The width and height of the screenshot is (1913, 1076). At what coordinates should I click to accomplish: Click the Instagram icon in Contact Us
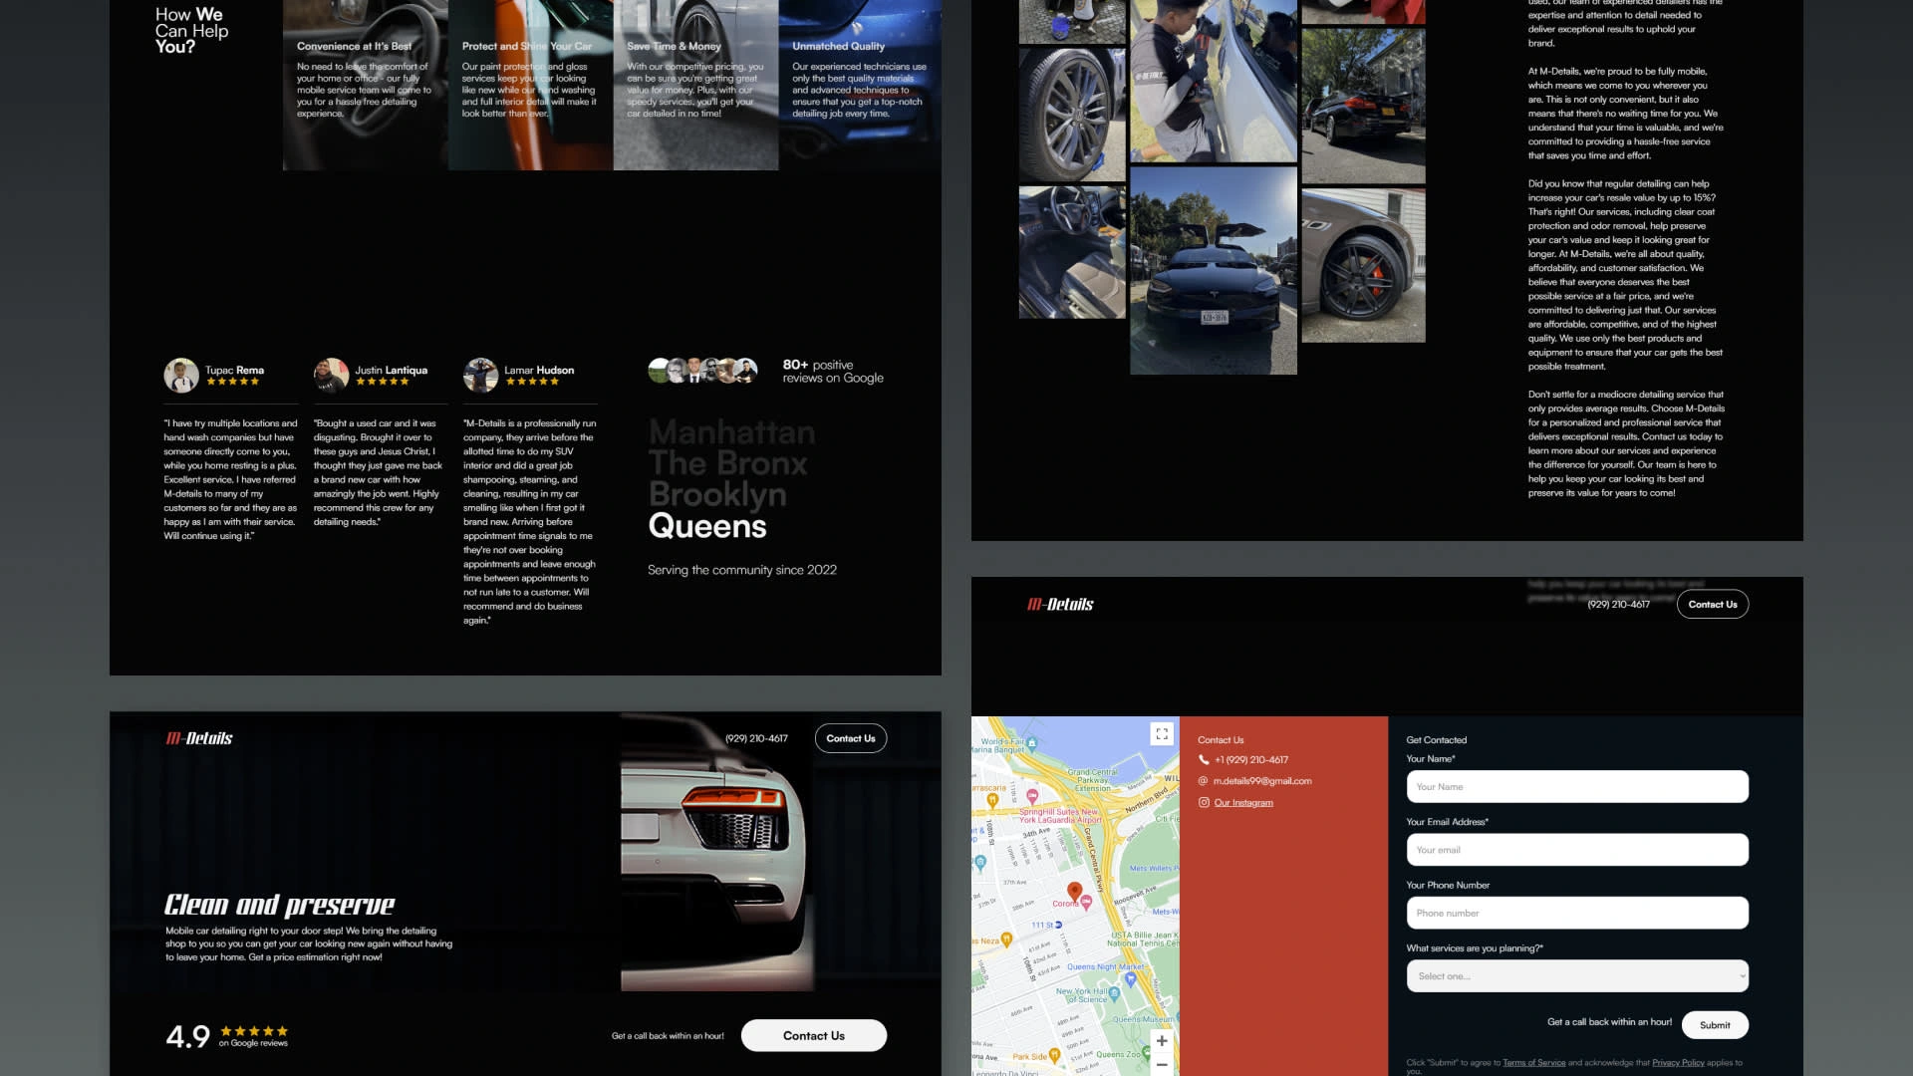coord(1204,802)
